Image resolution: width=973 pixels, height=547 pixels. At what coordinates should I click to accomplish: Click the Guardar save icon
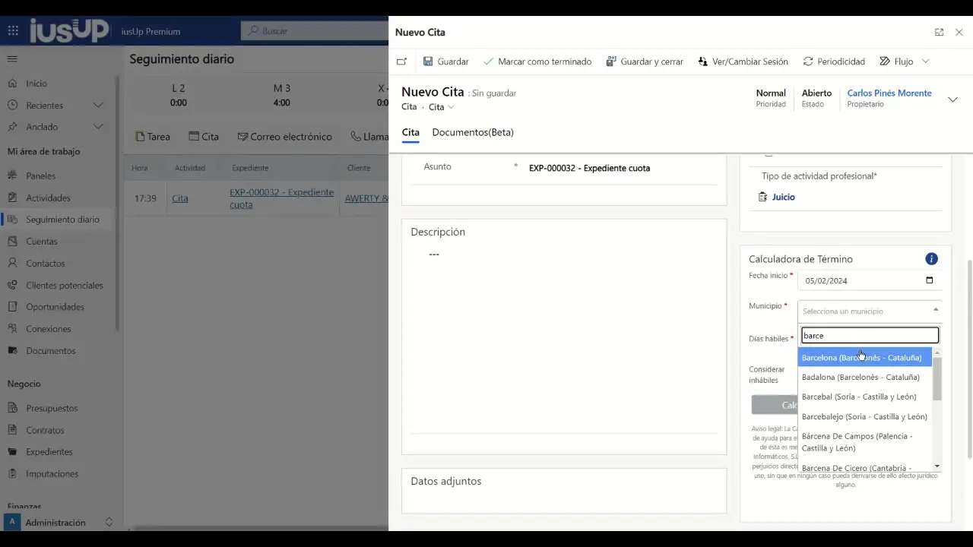[428, 62]
